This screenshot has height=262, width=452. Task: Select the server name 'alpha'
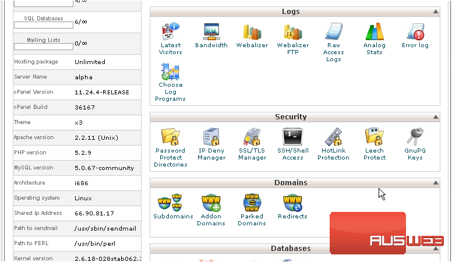(x=84, y=77)
